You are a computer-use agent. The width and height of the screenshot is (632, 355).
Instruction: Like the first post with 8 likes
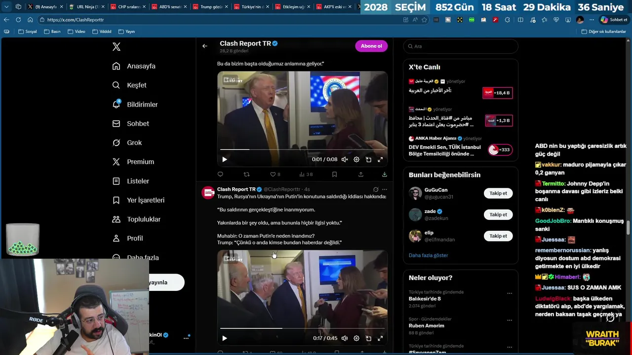point(275,174)
